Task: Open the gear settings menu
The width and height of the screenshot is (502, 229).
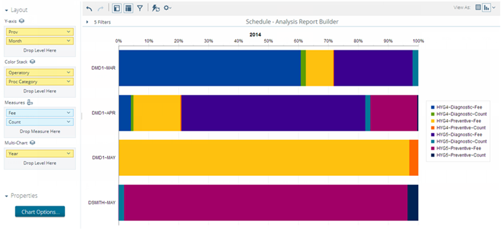Action: (168, 8)
